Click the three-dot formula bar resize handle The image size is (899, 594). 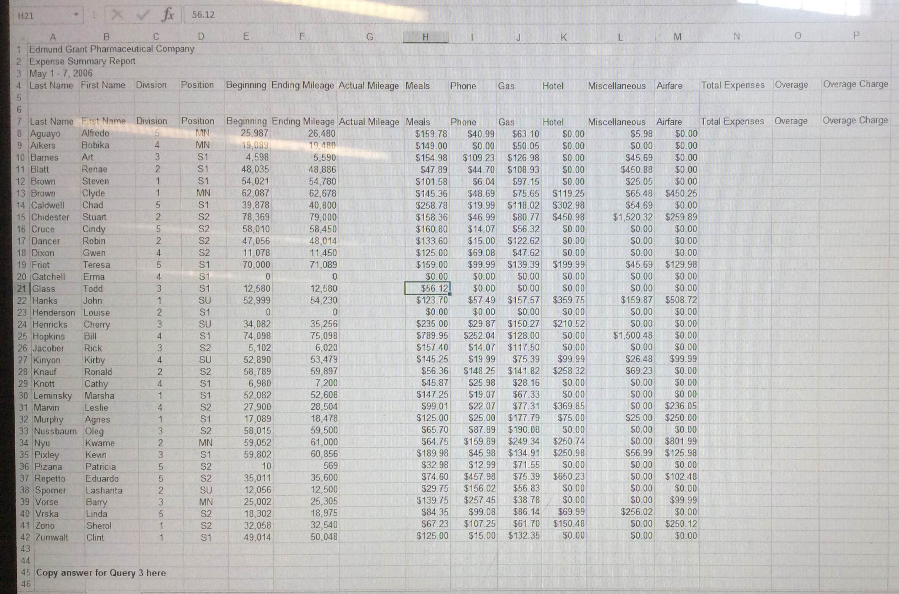click(94, 15)
